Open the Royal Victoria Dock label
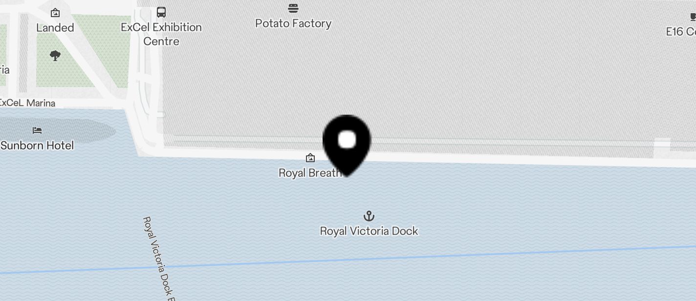 point(369,231)
